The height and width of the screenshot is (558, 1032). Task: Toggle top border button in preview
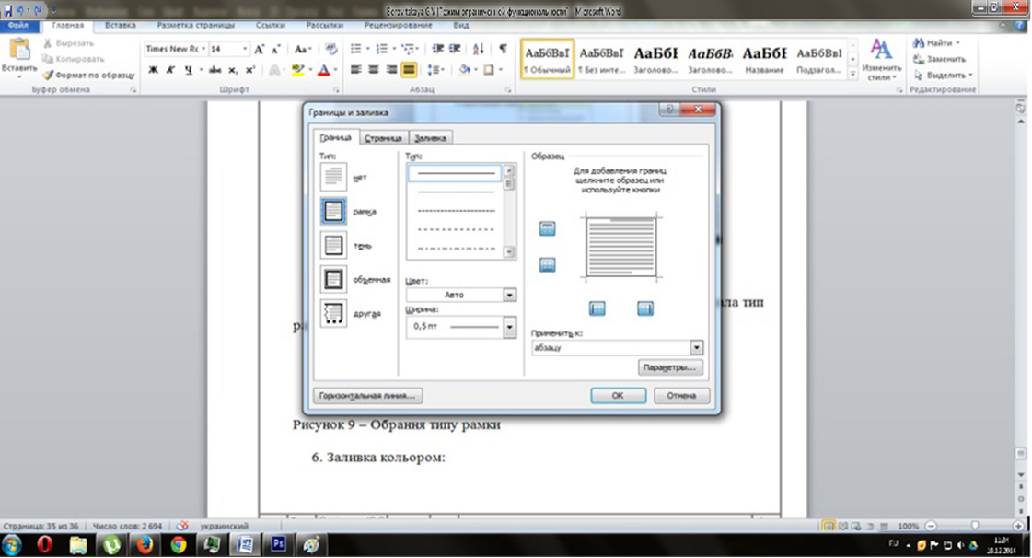pos(548,229)
